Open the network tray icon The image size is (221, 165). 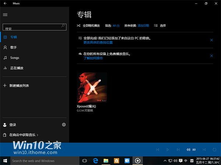click(170, 161)
